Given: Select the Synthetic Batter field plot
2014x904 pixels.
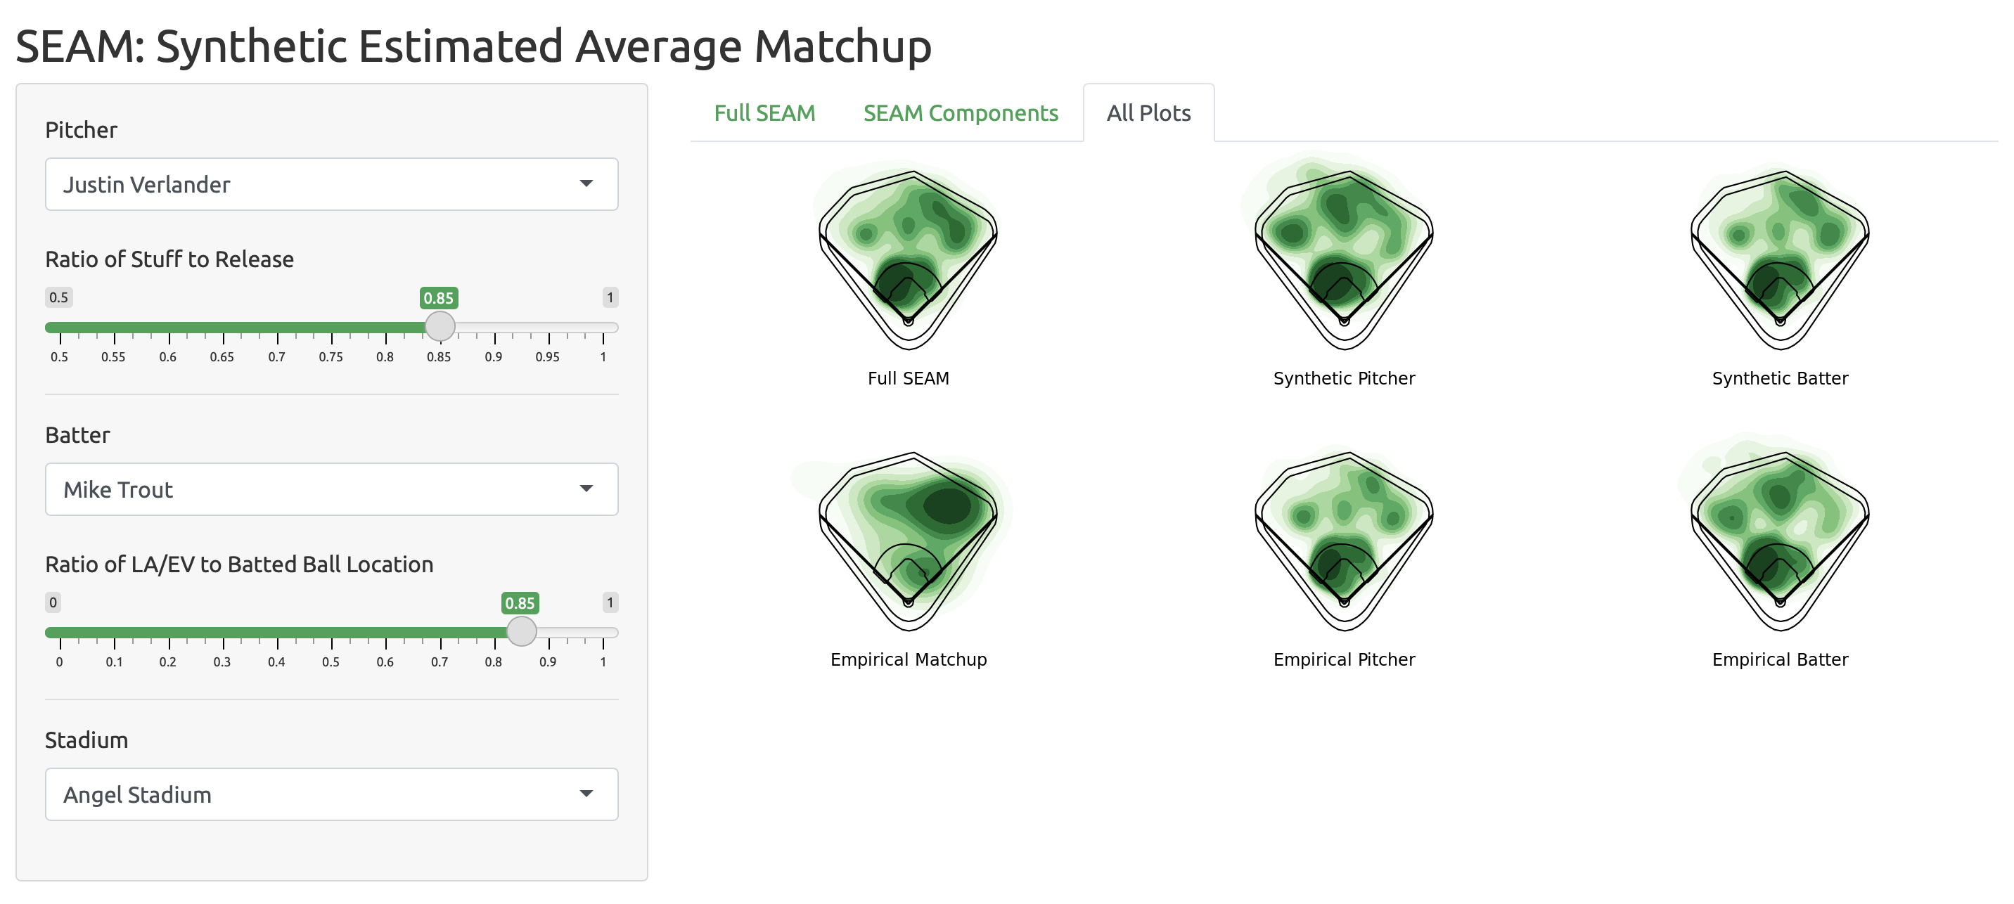Looking at the screenshot, I should click(x=1779, y=258).
